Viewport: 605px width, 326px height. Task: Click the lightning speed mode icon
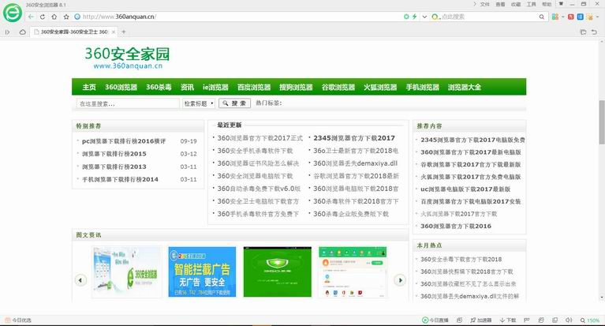point(414,17)
